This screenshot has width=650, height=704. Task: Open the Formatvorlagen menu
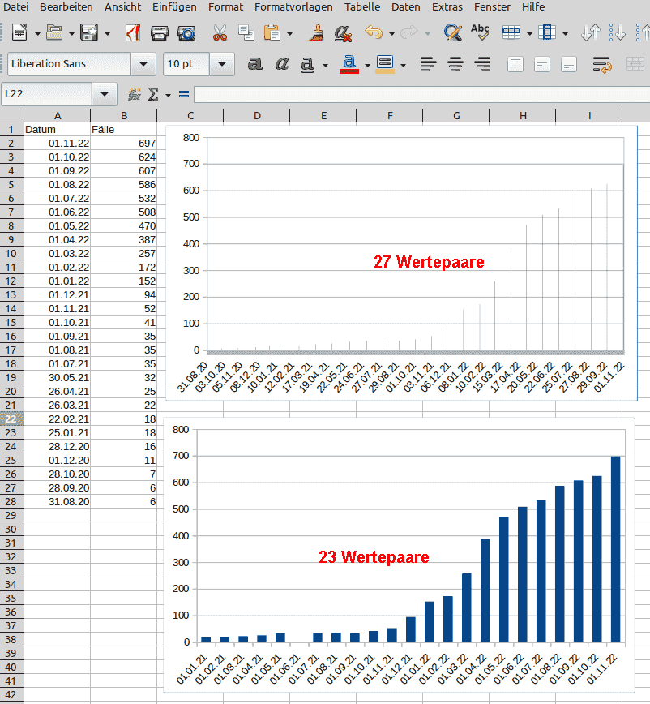(x=293, y=6)
